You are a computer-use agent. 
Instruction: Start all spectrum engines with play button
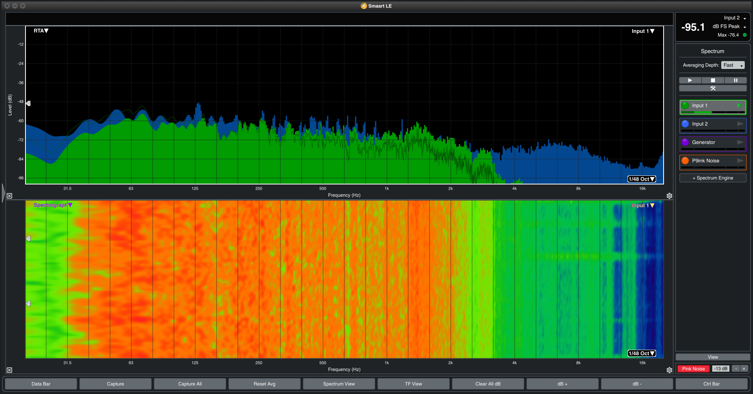pyautogui.click(x=690, y=80)
